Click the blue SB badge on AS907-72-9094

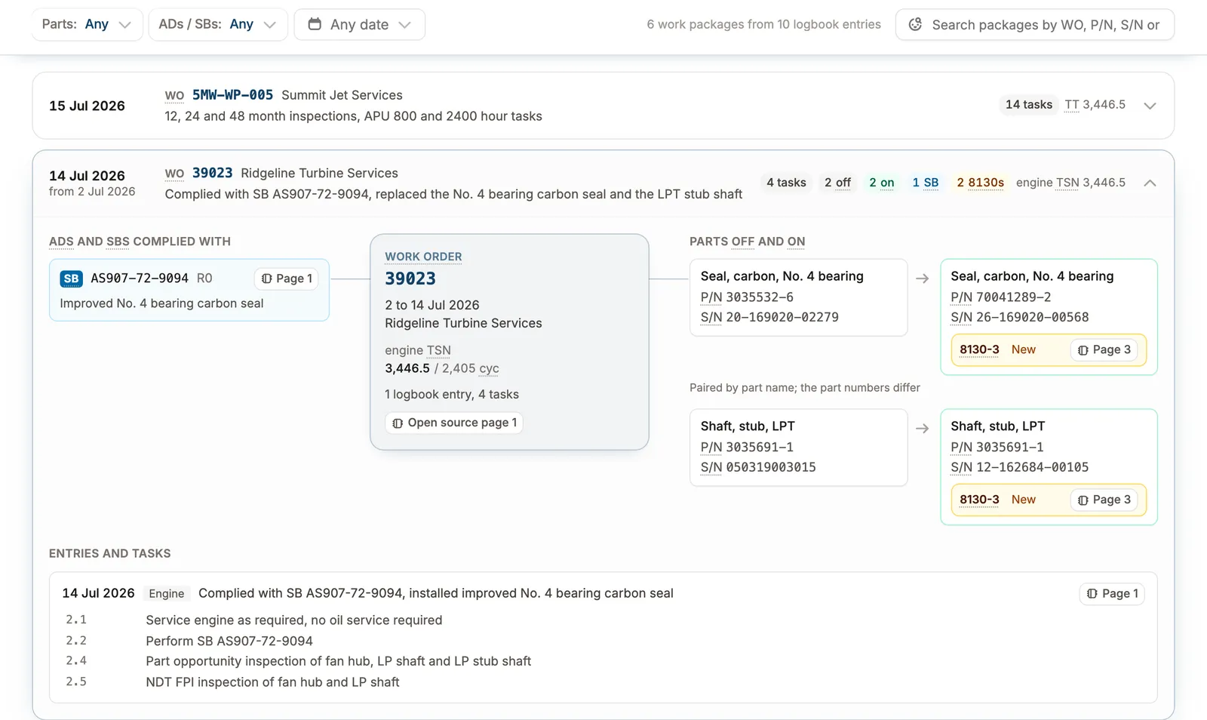pyautogui.click(x=71, y=278)
